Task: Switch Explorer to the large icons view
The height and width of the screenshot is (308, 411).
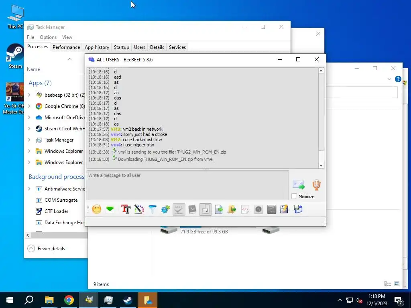Action: point(397,284)
